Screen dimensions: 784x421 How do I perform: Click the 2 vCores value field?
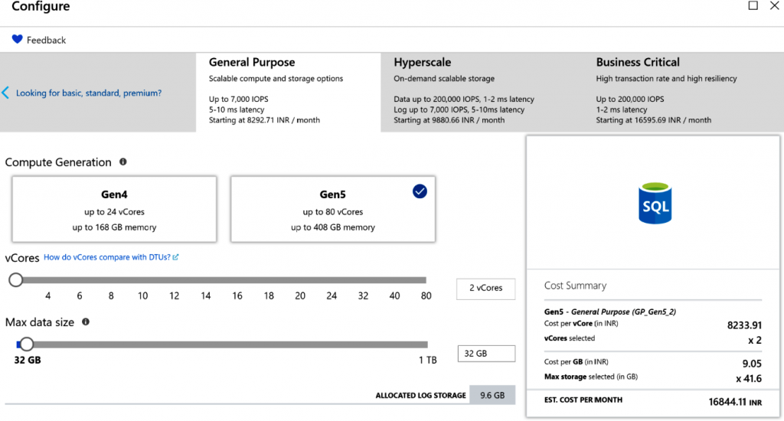click(x=485, y=289)
